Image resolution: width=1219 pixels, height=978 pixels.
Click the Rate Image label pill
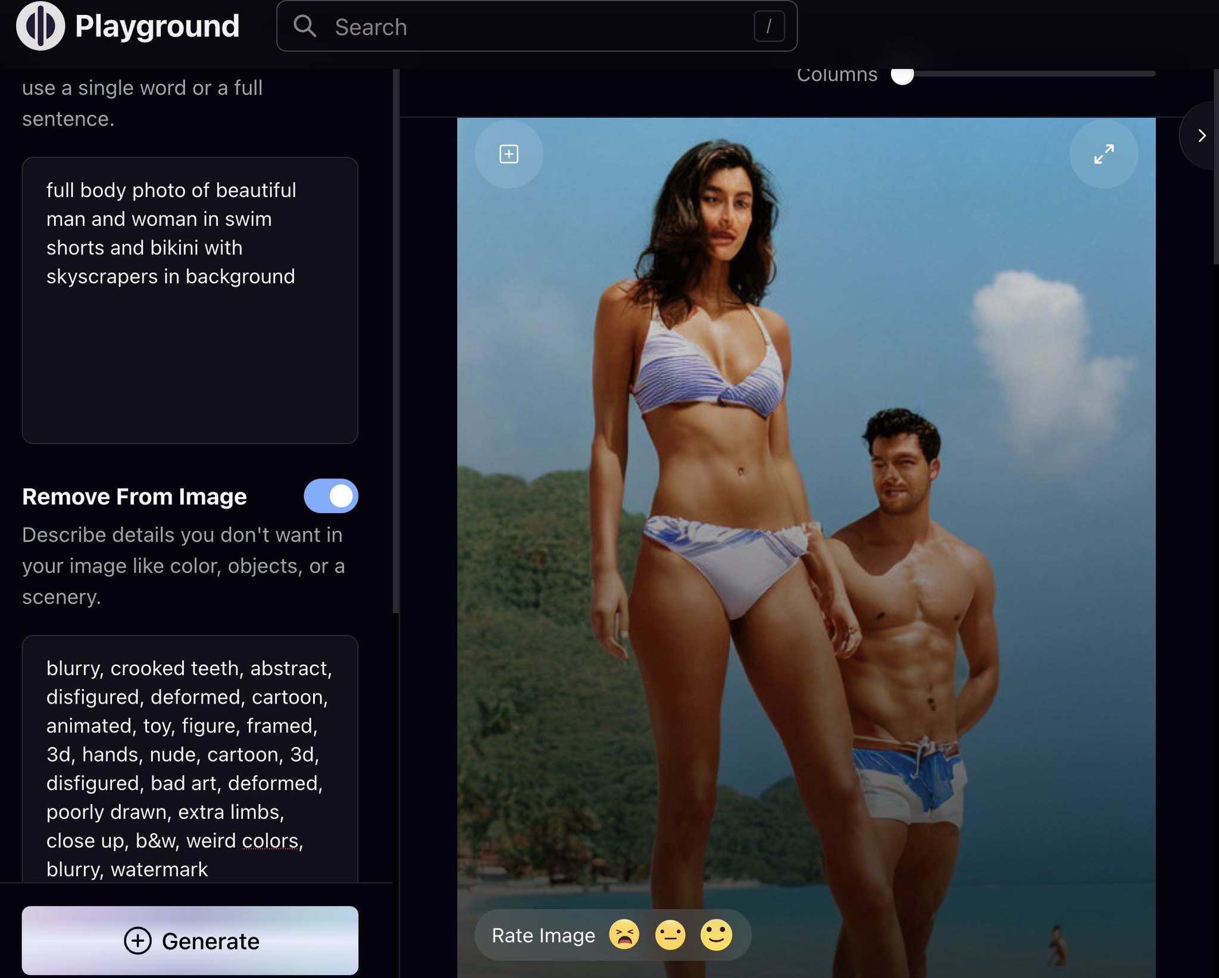pos(543,935)
